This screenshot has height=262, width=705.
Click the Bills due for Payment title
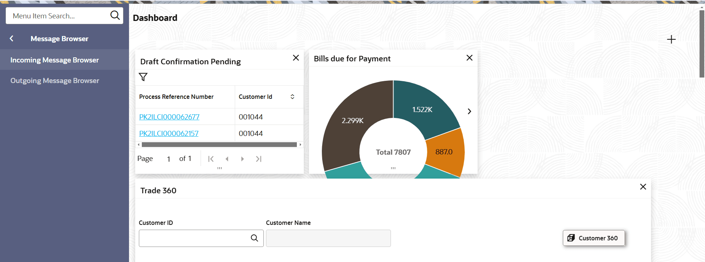click(352, 59)
